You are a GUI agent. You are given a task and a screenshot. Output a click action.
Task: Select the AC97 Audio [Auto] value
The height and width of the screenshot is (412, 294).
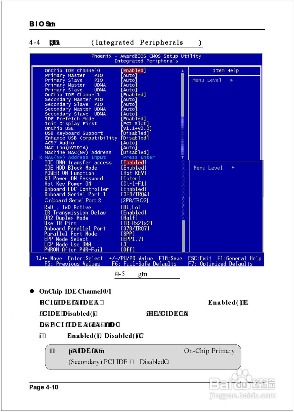tap(129, 143)
